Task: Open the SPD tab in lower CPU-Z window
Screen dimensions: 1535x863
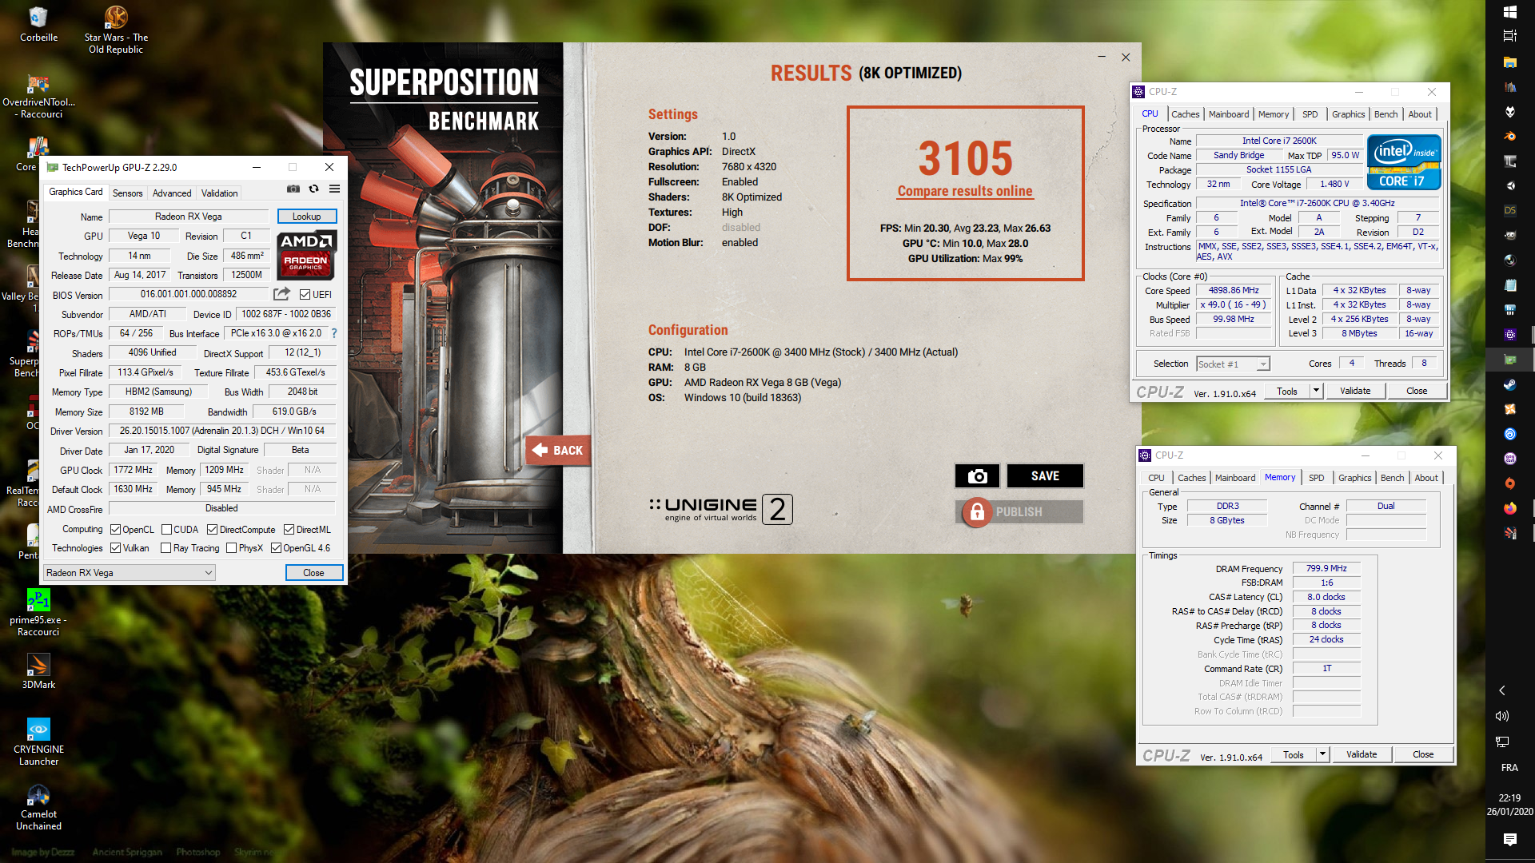Action: point(1316,478)
